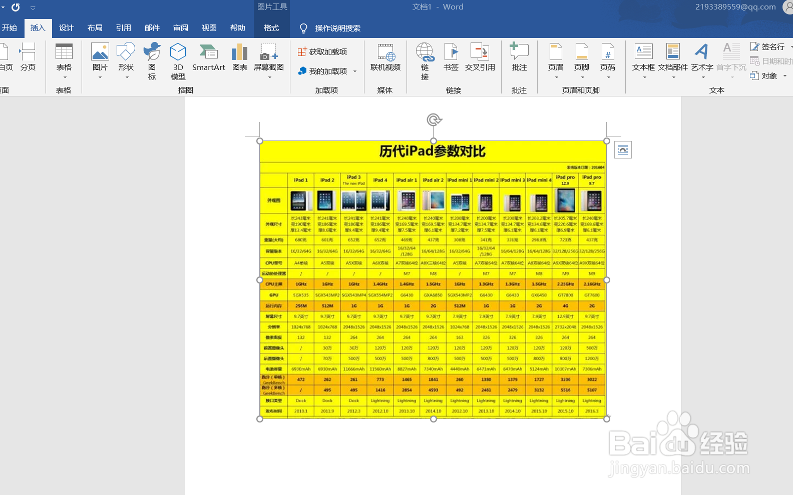Image resolution: width=793 pixels, height=495 pixels.
Task: Expand the 页脚 dropdown arrow
Action: coord(582,77)
